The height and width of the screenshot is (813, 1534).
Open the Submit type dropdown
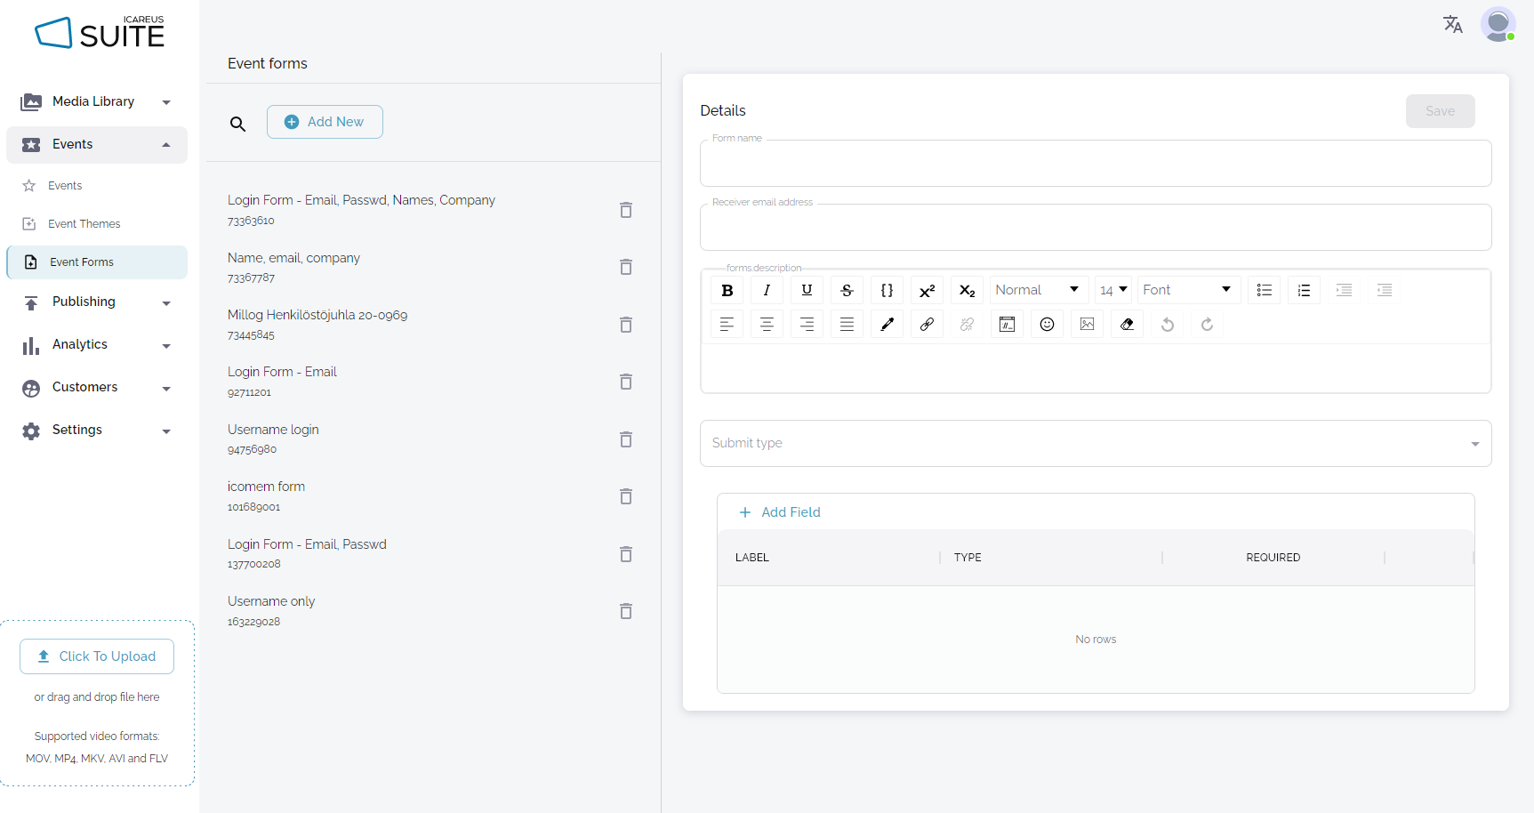pyautogui.click(x=1095, y=443)
